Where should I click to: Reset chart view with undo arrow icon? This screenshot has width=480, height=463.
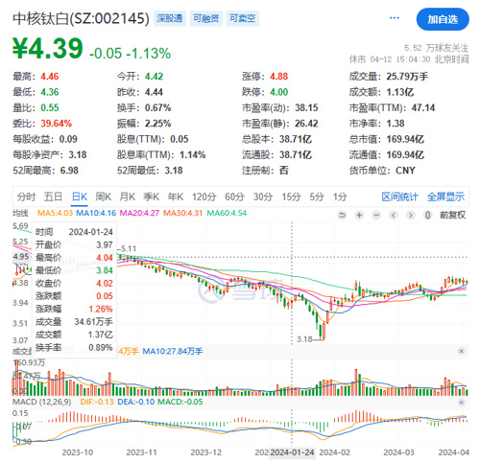click(342, 215)
